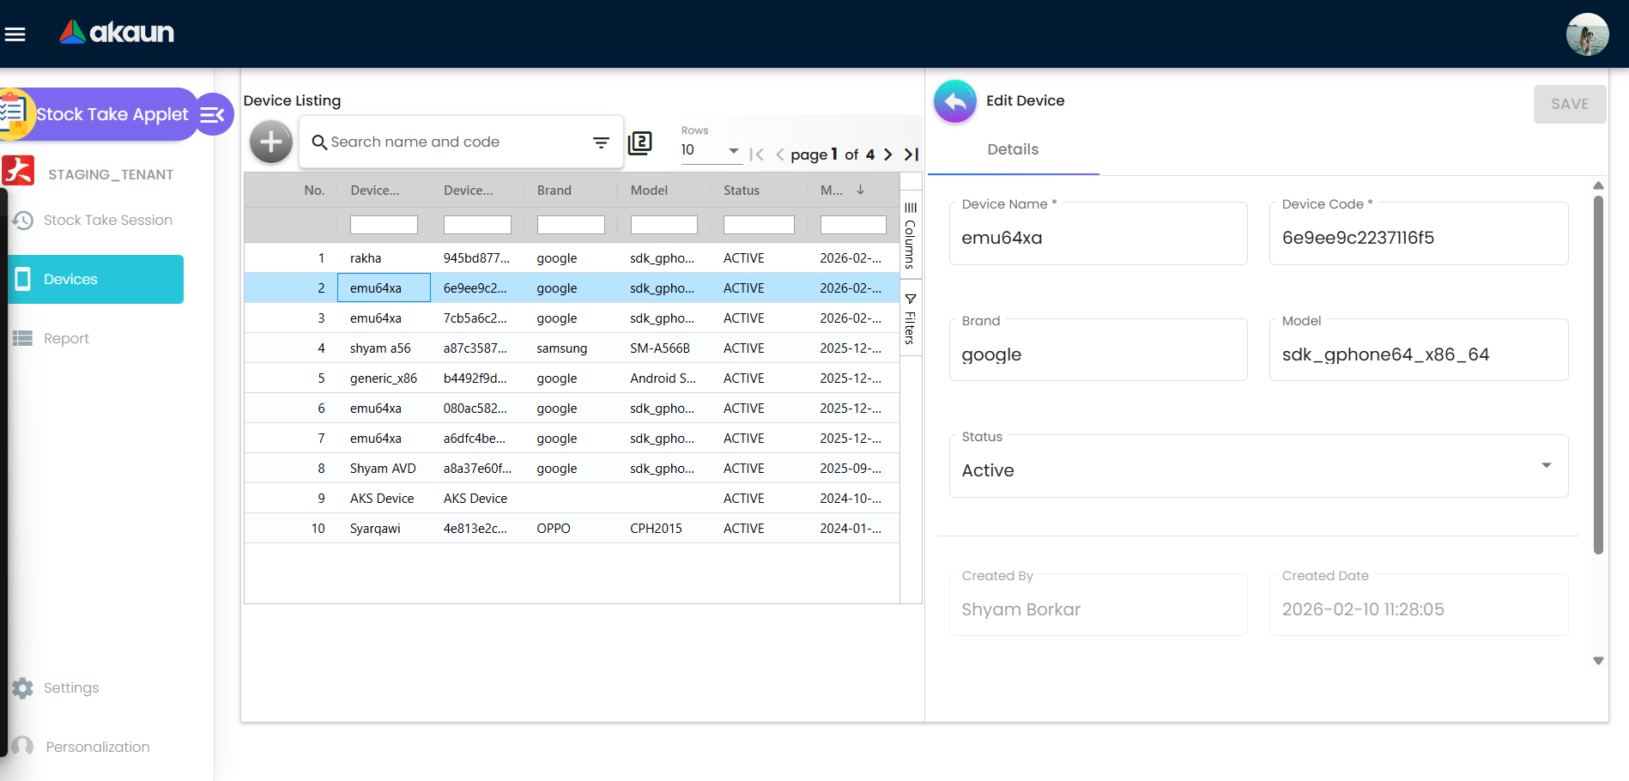The width and height of the screenshot is (1629, 781).
Task: Open the Report section
Action: coord(66,338)
